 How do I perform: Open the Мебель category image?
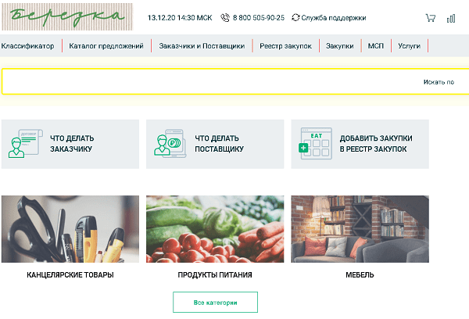pyautogui.click(x=360, y=229)
